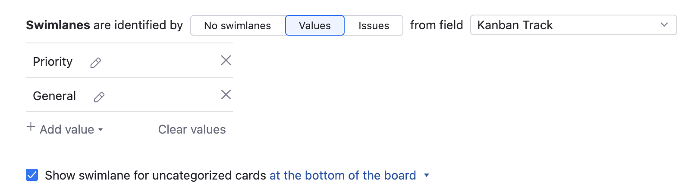Image resolution: width=691 pixels, height=195 pixels.
Task: Click the plus icon beside Add value
Action: [31, 127]
